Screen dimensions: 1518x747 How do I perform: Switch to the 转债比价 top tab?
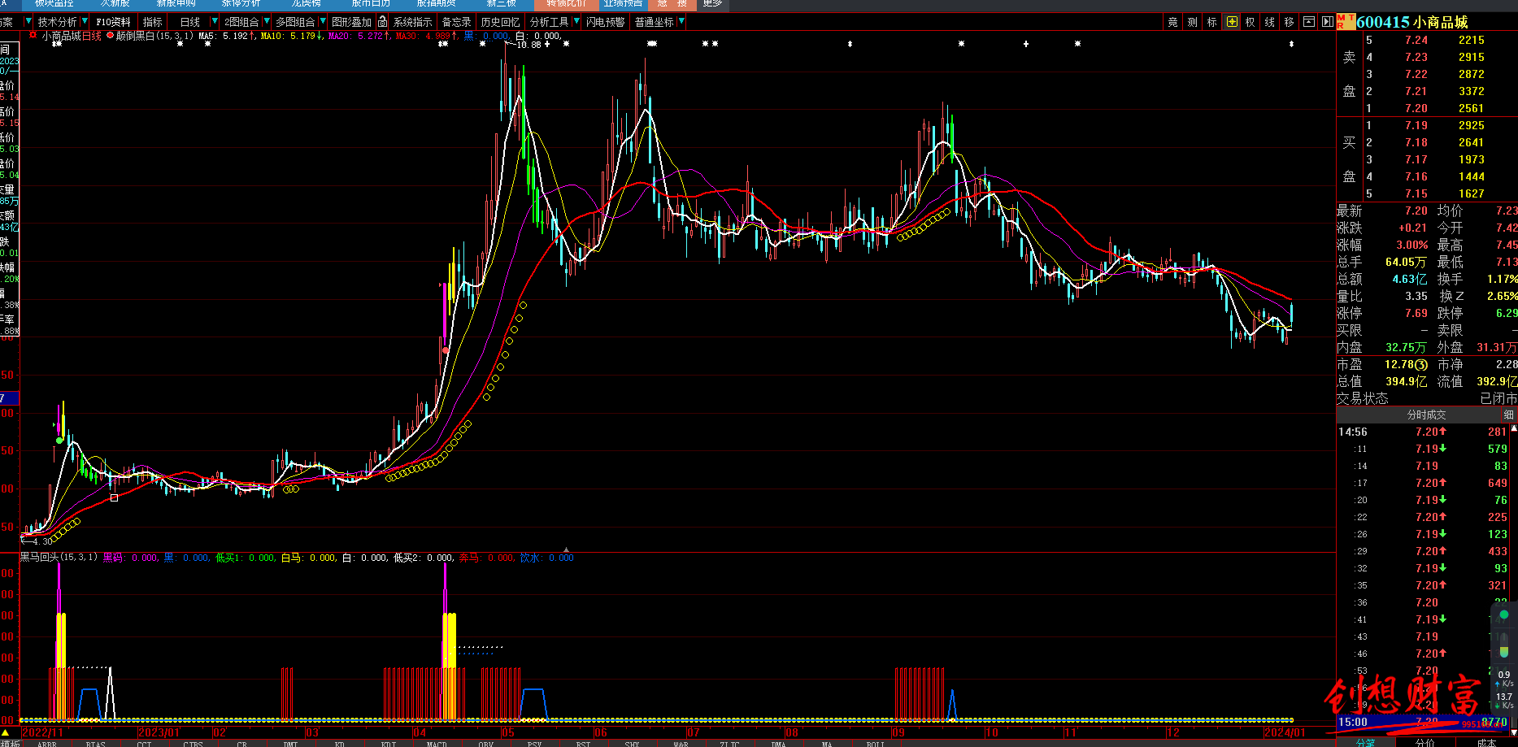567,4
